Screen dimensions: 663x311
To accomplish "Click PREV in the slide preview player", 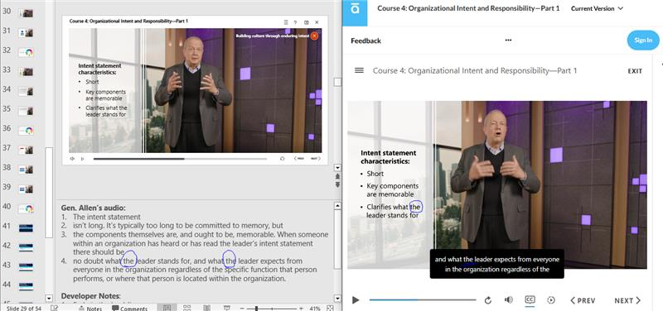I will [299, 159].
